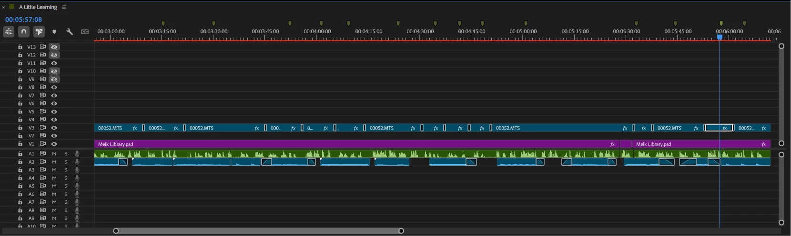Hide track V8 output

54,87
